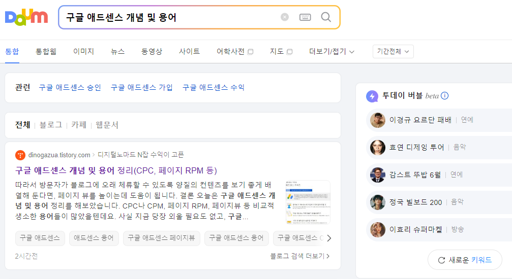512x279 pixels.
Task: Open the virtual keyboard icon
Action: pos(305,17)
